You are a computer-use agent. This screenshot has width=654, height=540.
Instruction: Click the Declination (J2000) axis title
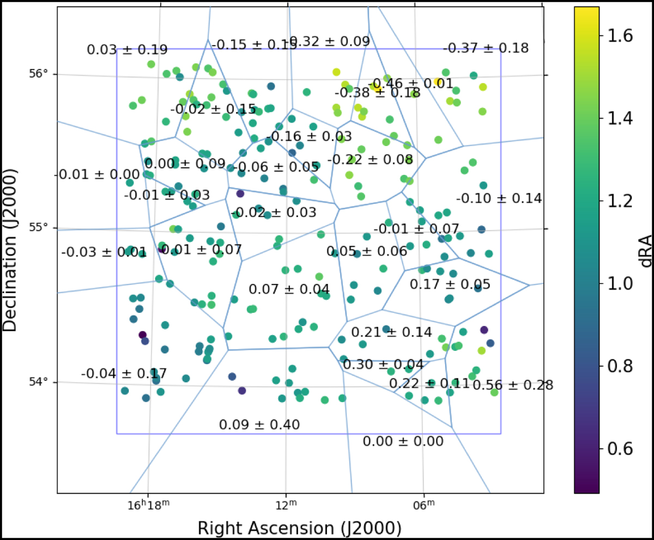click(12, 248)
